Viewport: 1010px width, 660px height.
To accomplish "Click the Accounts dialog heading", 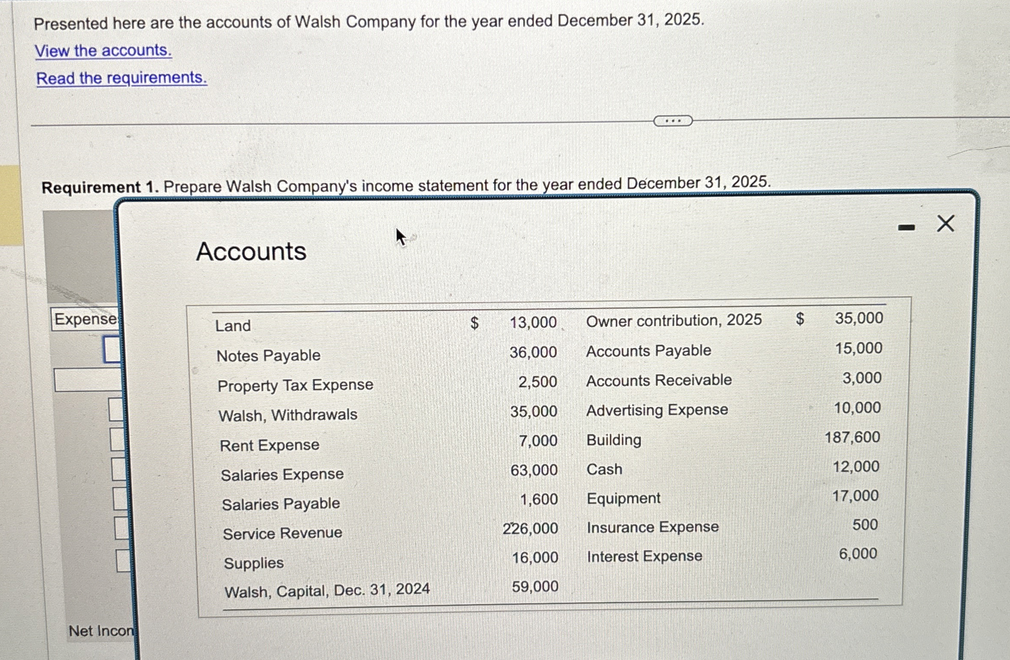I will [x=251, y=251].
